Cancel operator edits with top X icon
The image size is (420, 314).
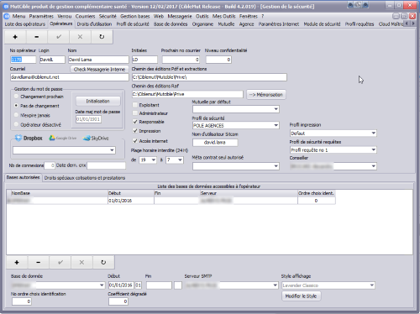(x=80, y=37)
